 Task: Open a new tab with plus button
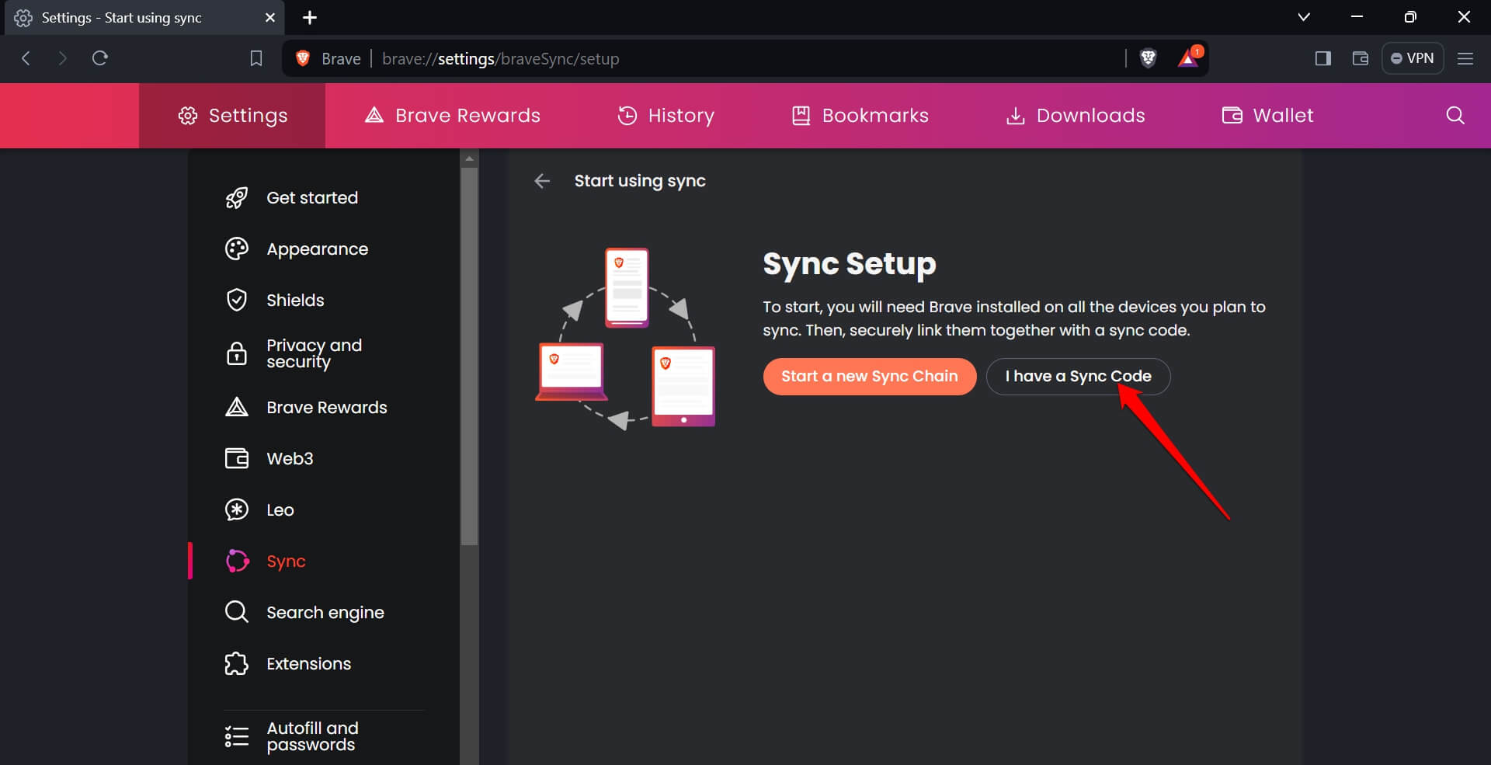click(310, 17)
